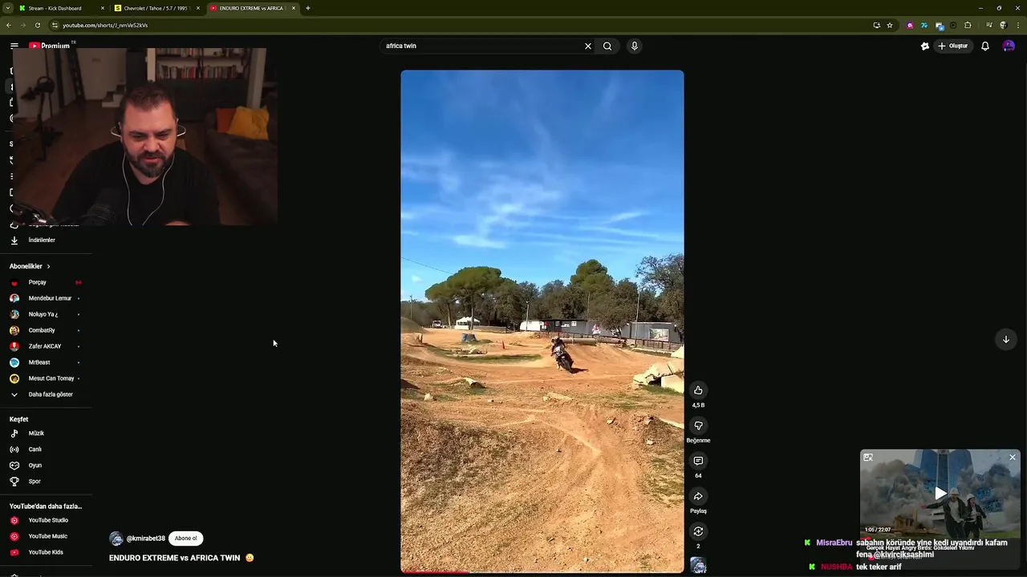Open MrBeast subscription channel
The image size is (1027, 577).
tap(47, 362)
